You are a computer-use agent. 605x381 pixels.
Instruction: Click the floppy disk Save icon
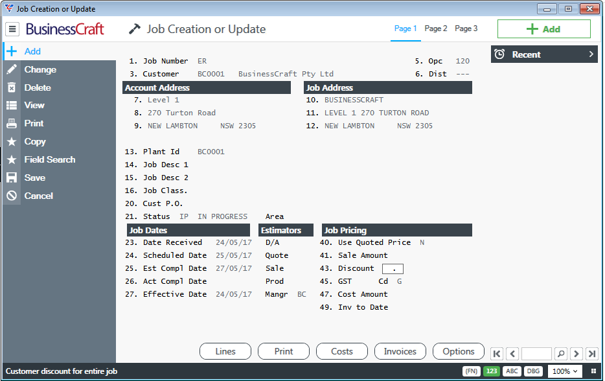coord(12,178)
